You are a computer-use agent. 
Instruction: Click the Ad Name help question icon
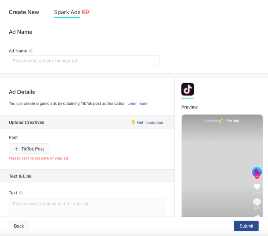pos(30,51)
